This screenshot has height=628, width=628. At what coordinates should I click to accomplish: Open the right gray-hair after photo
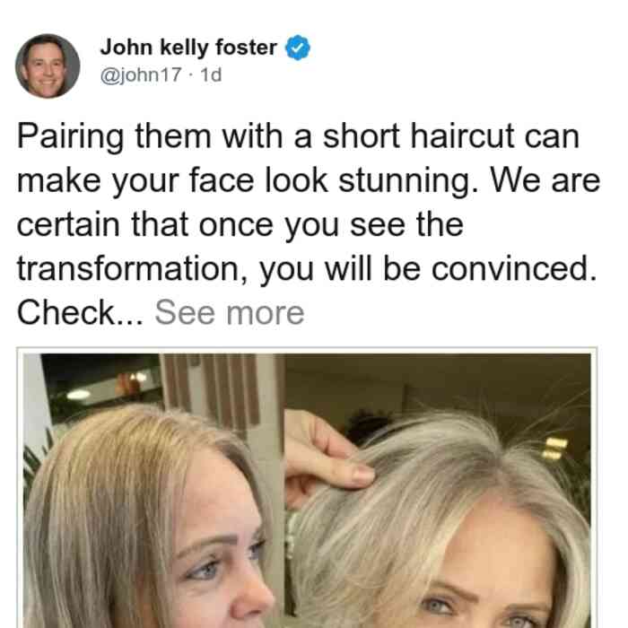[438, 491]
